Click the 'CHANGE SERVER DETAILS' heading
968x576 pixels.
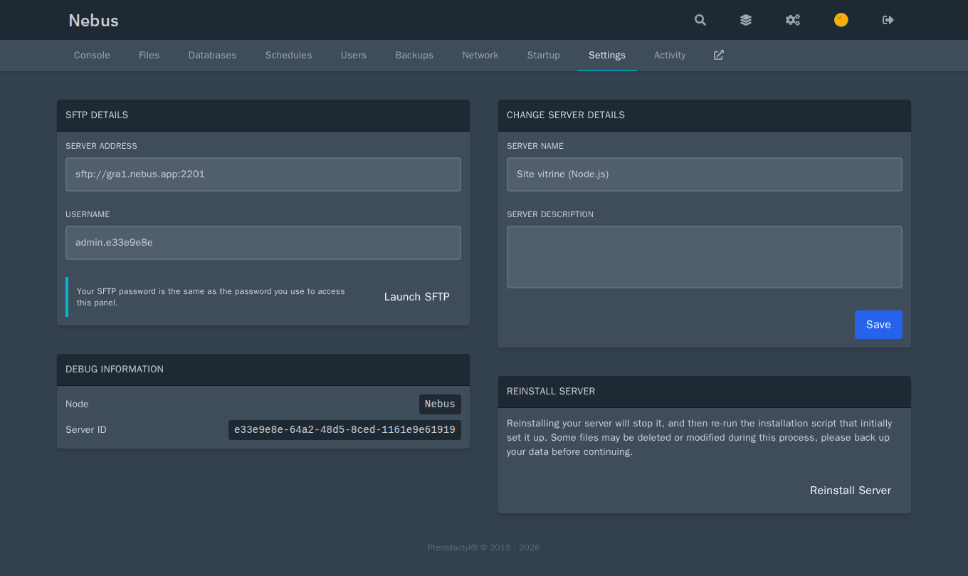tap(566, 115)
